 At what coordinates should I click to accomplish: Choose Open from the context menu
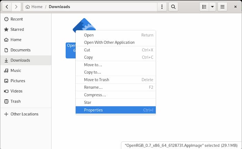115,35
